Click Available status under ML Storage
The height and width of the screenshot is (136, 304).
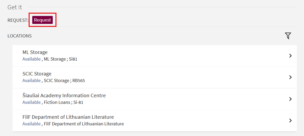(x=31, y=59)
